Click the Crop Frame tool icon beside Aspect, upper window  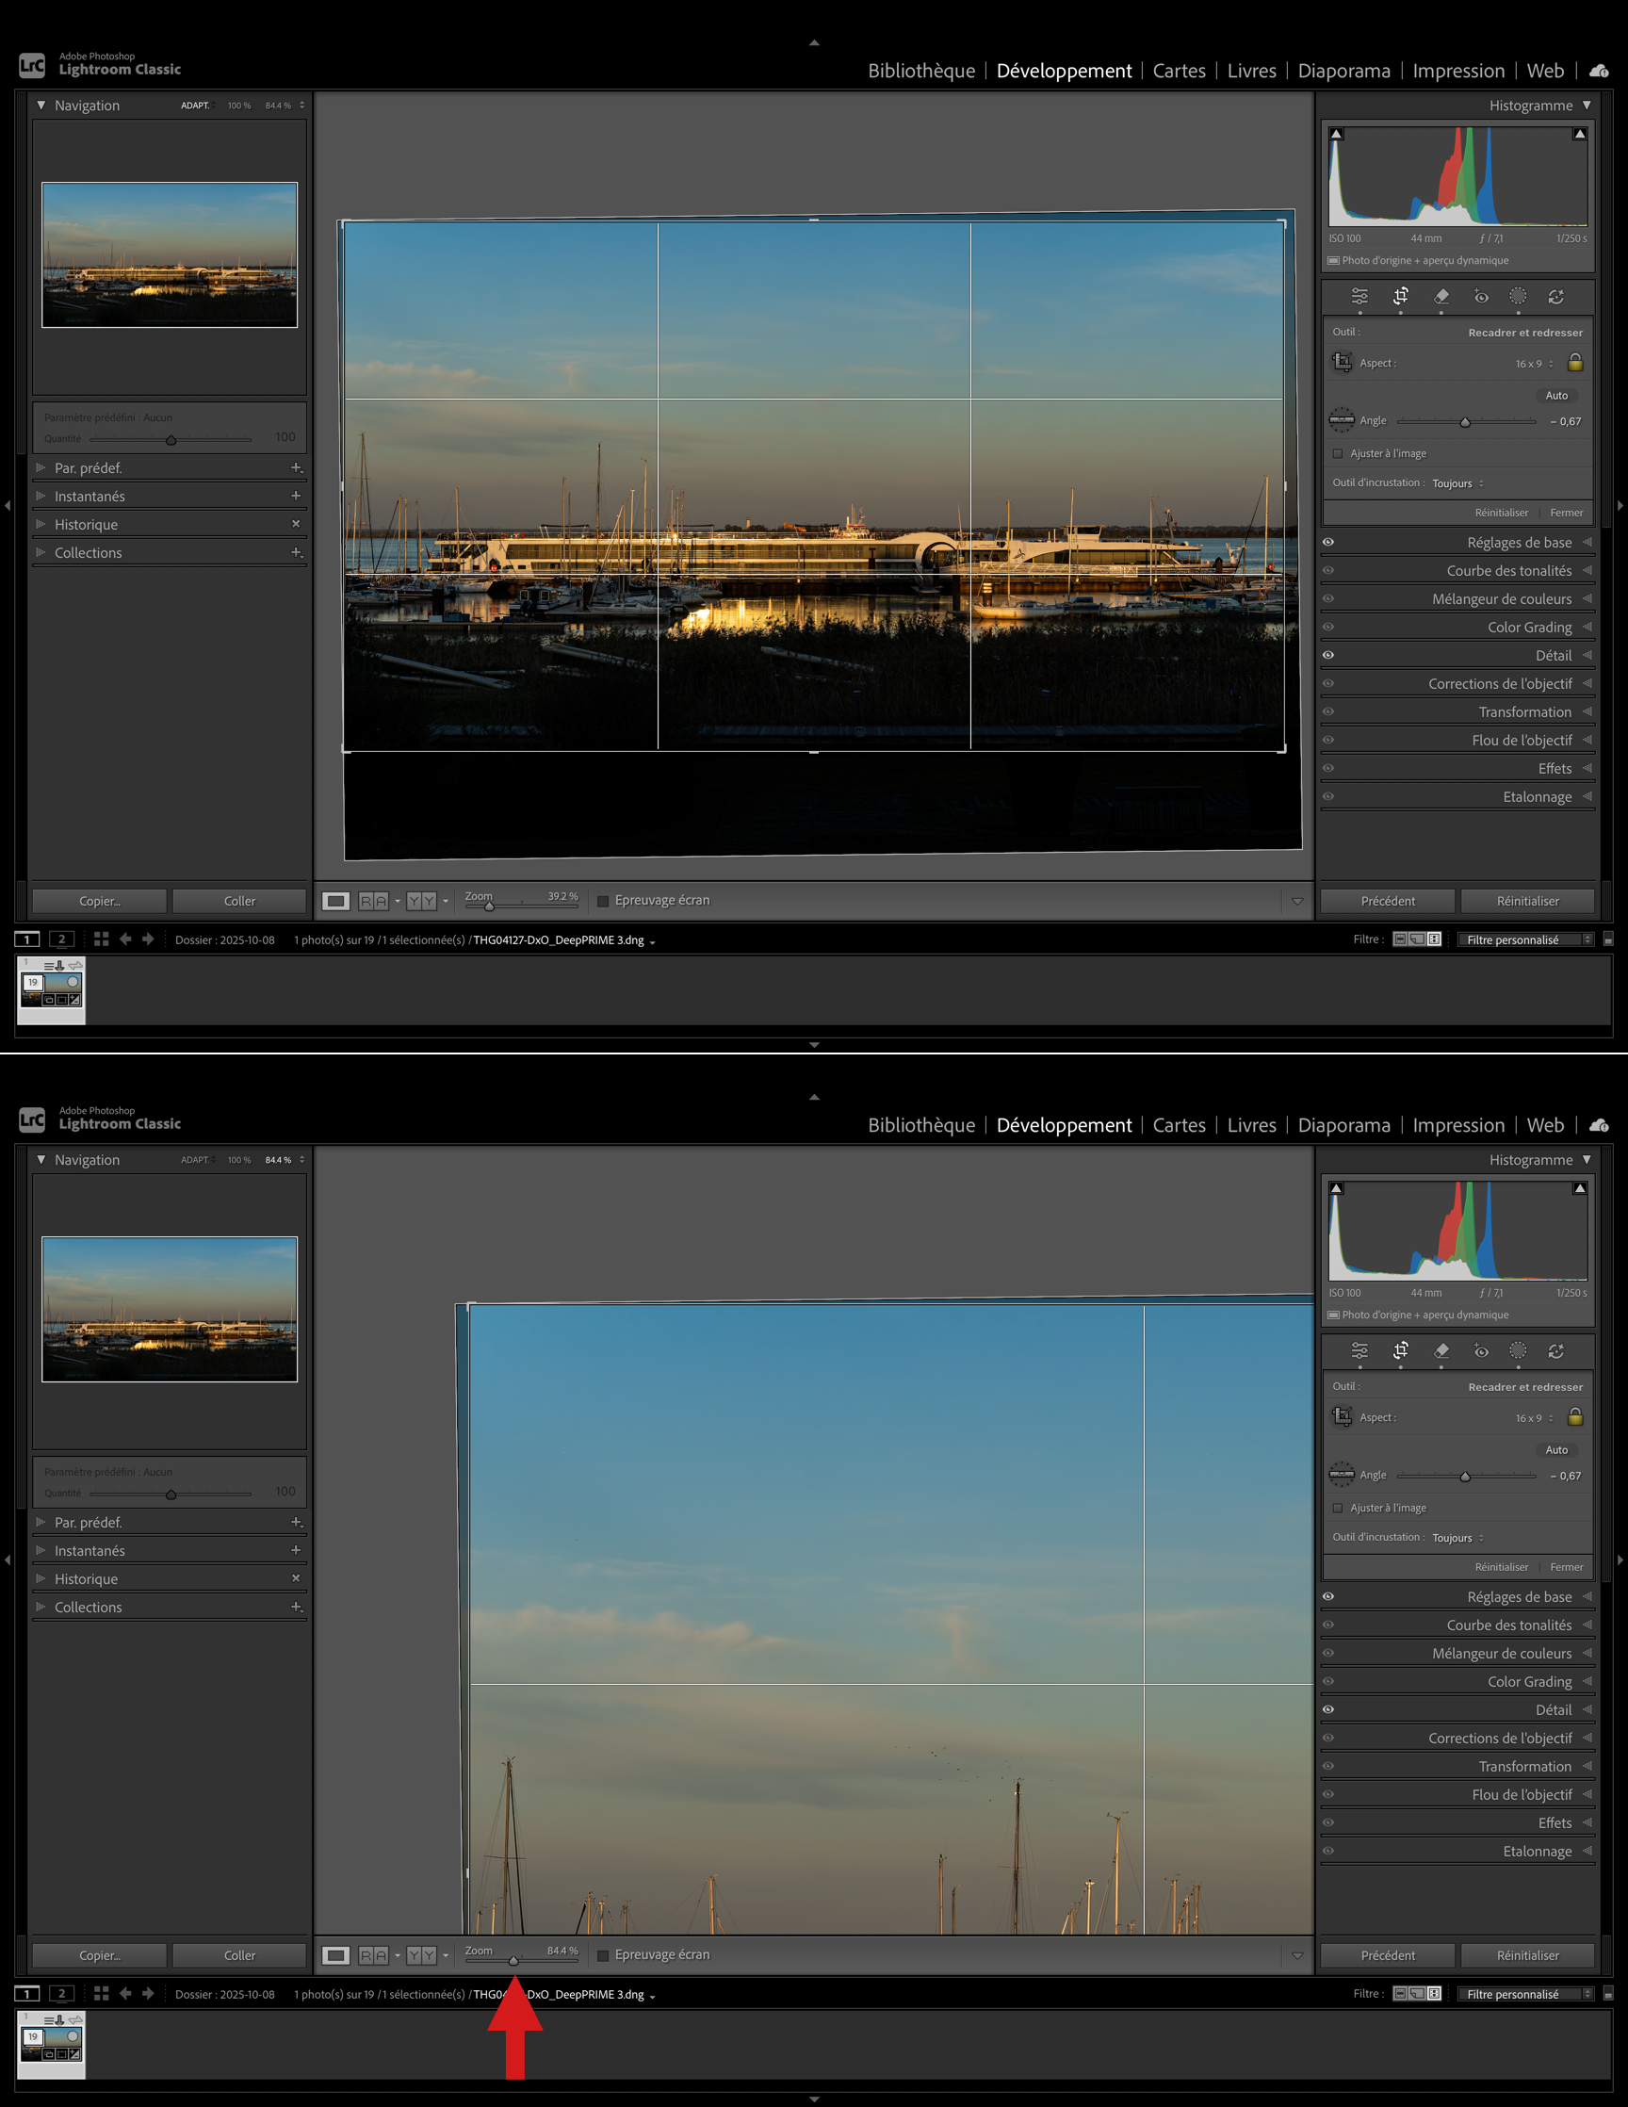[1342, 363]
